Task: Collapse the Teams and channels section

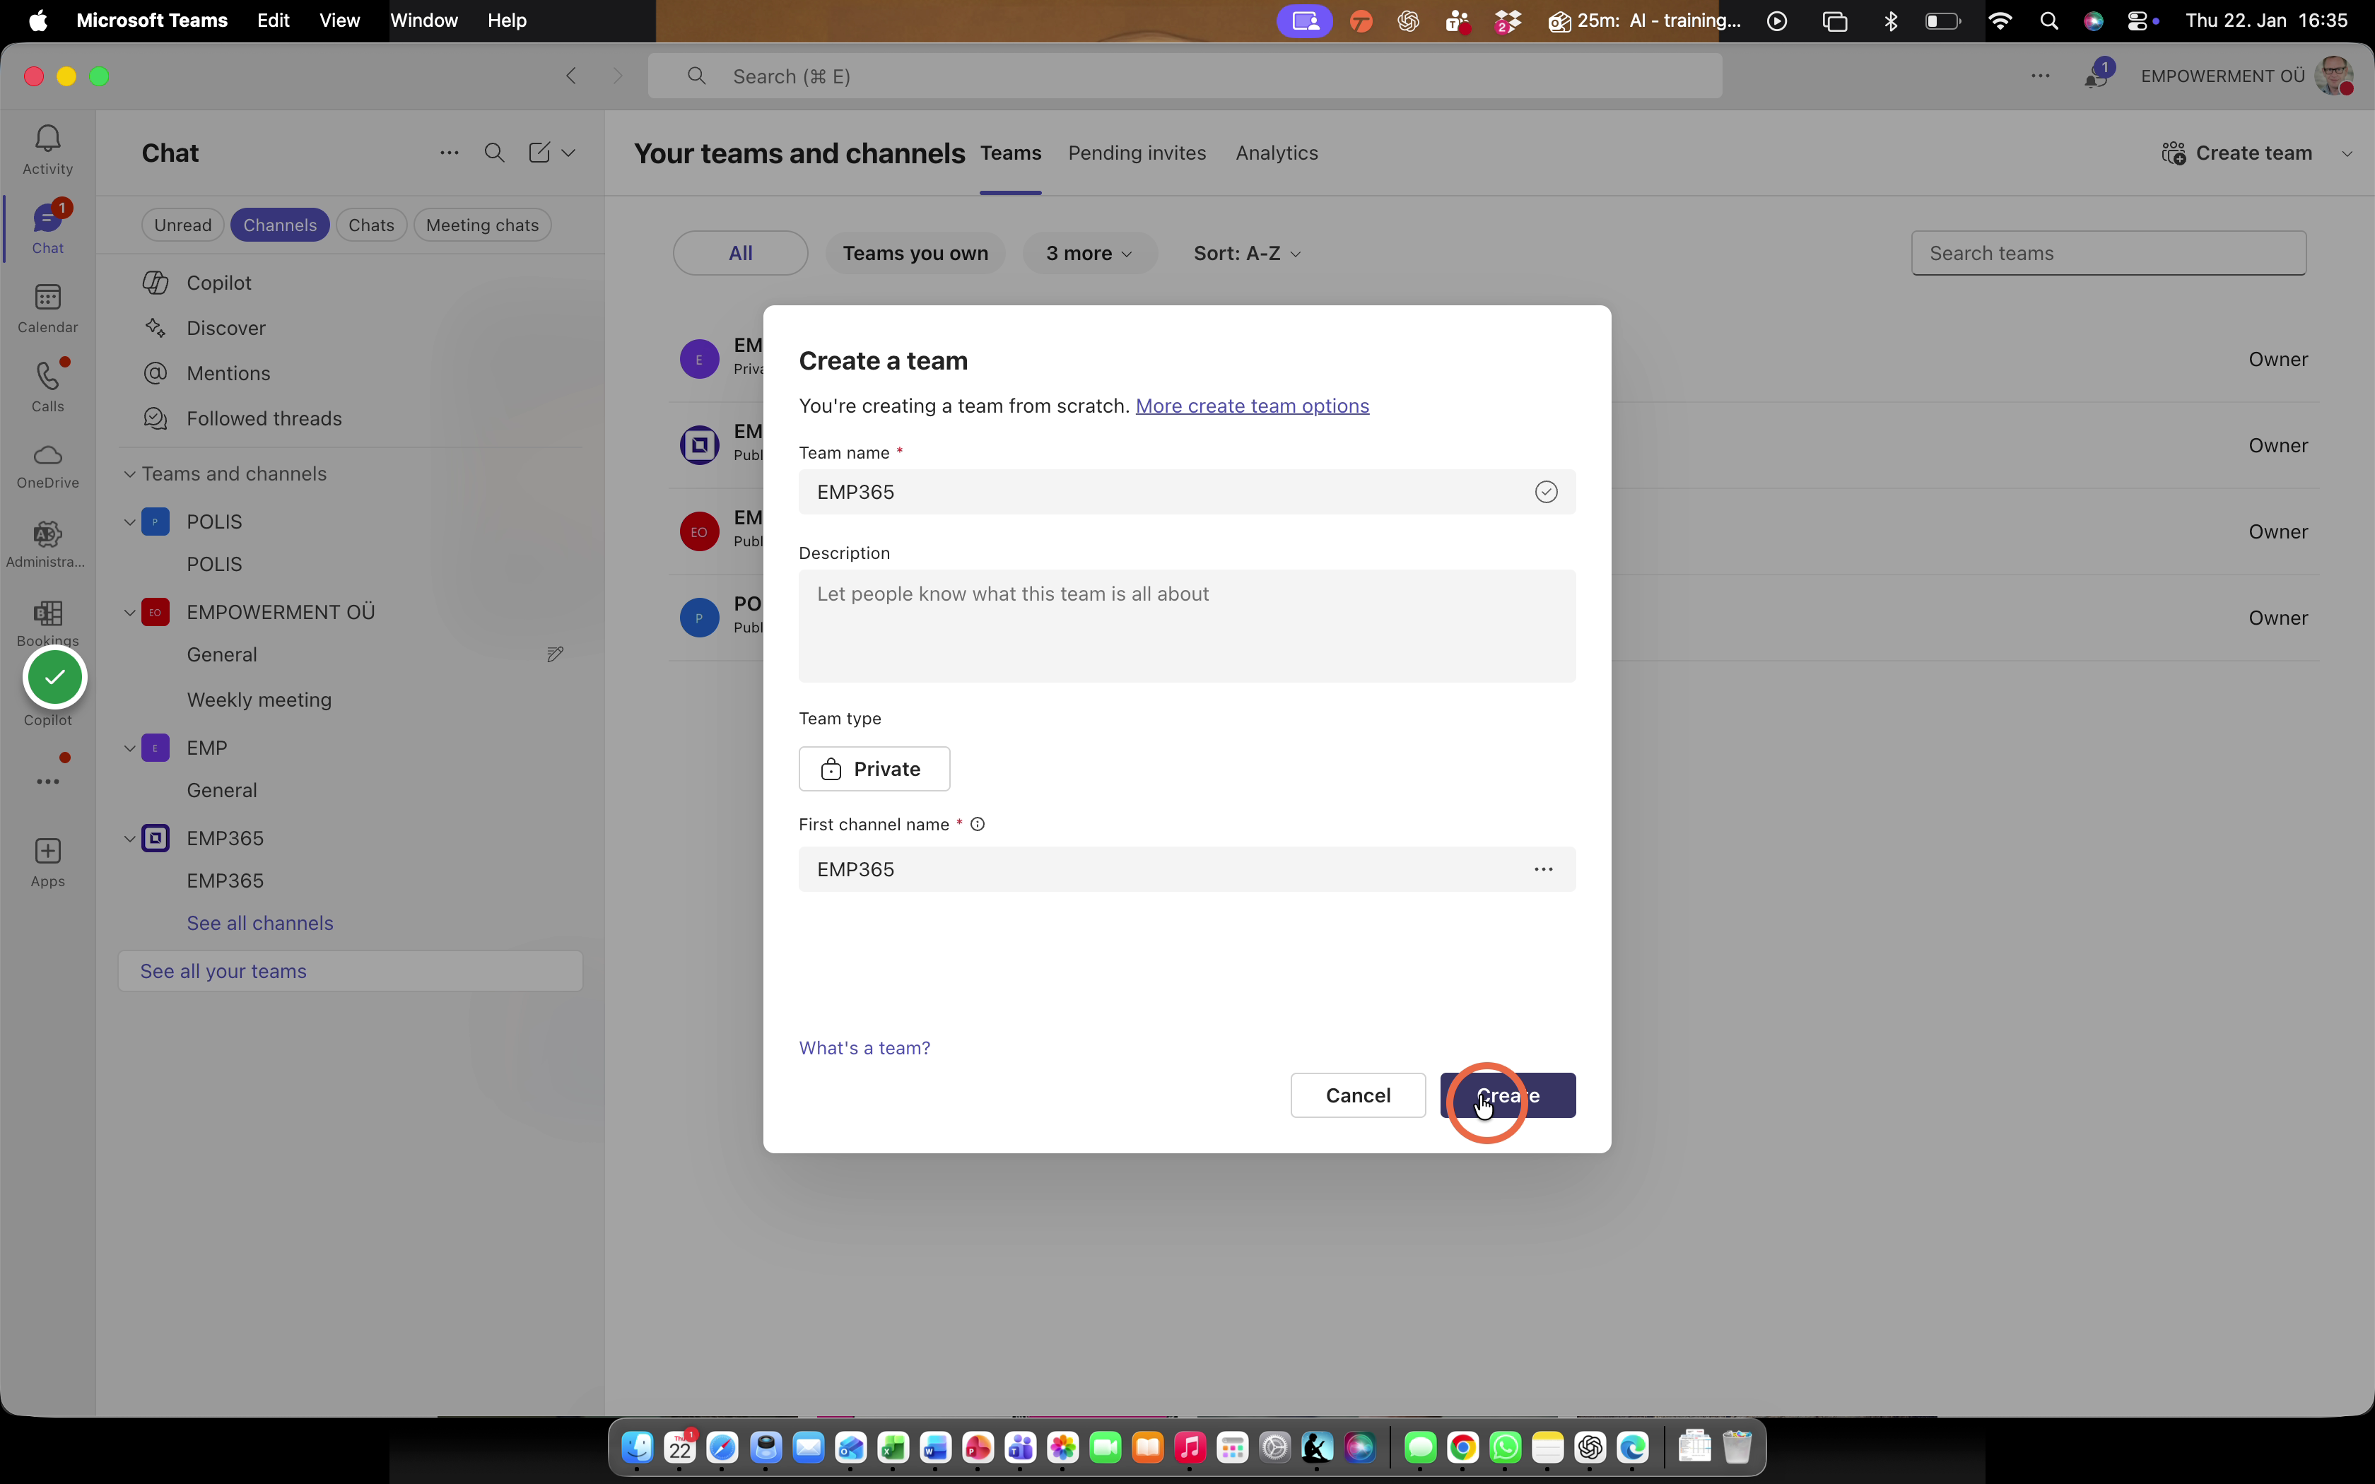Action: [x=129, y=474]
